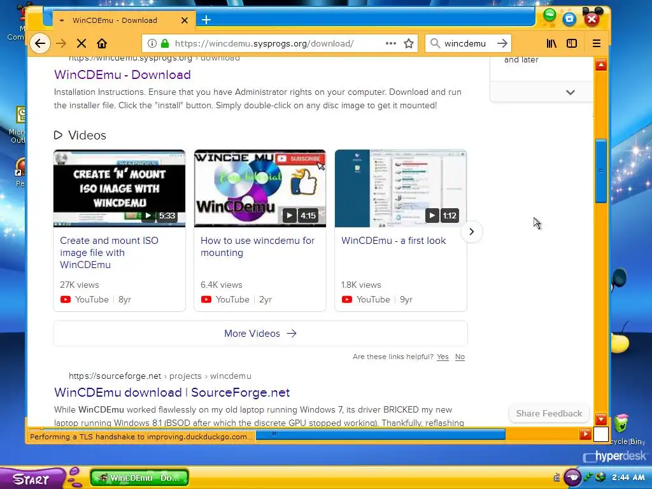Toggle the sidebar view icon
Viewport: 652px width, 489px height.
(572, 43)
